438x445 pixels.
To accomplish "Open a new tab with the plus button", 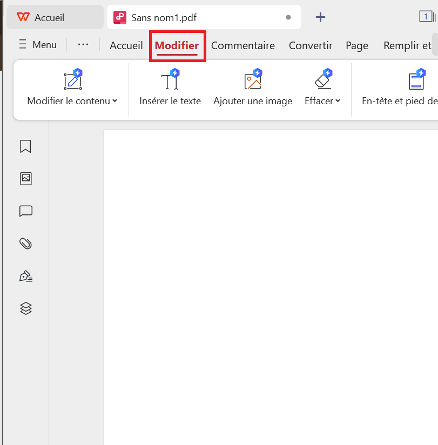I will click(320, 17).
